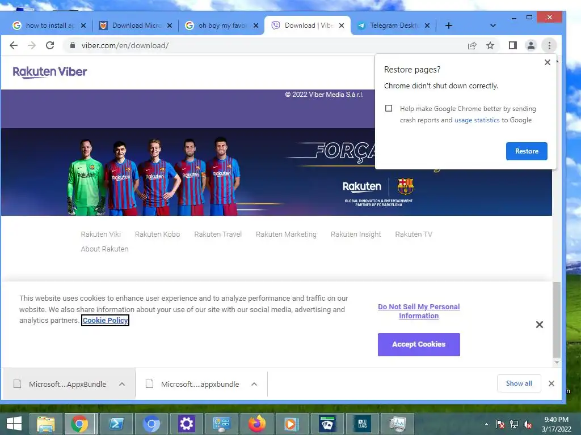Open Chrome side panel icon
The image size is (581, 435).
[x=513, y=45]
